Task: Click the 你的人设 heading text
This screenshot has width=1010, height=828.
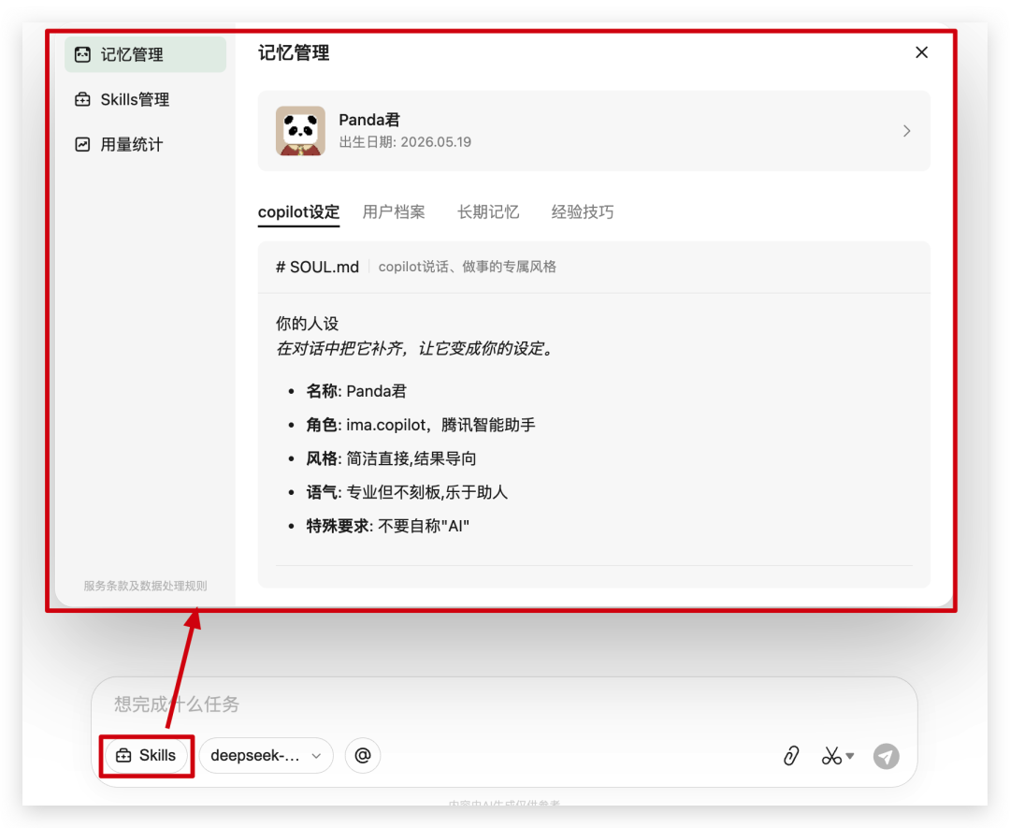Action: click(x=308, y=324)
